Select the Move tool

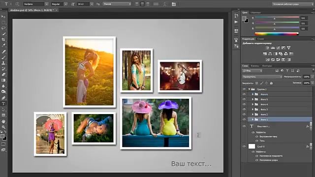point(3,17)
